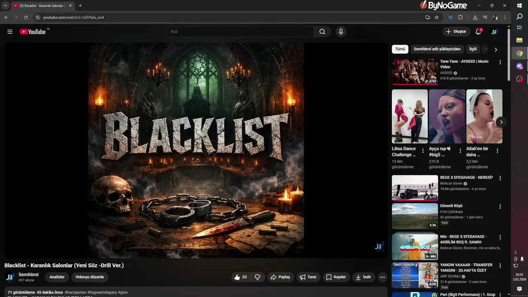Viewport: 528px width, 297px height.
Task: Show next related filter chips
Action: (x=496, y=49)
